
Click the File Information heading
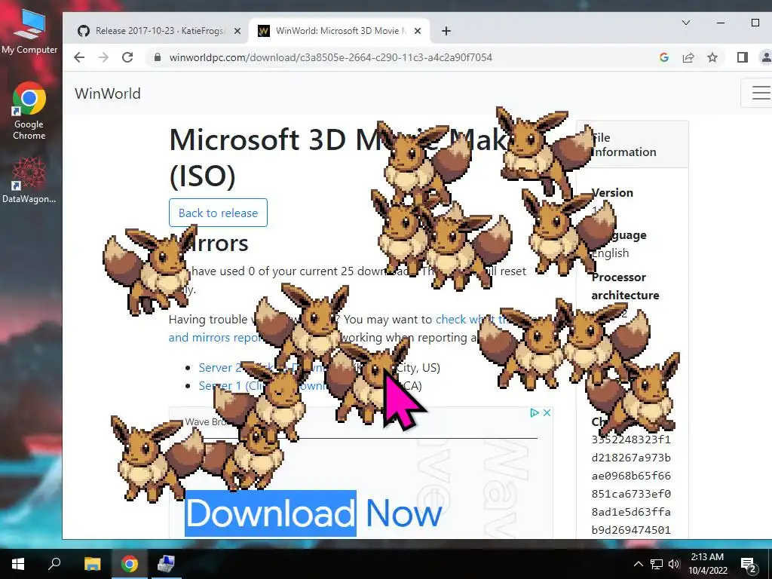(x=623, y=145)
